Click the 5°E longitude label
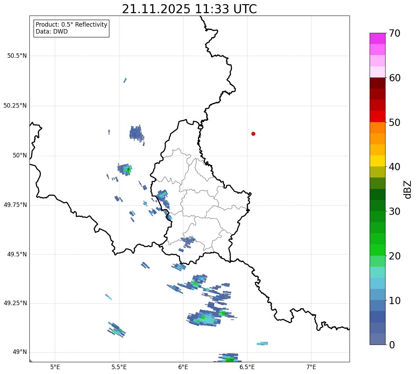416x374 pixels. [x=55, y=367]
